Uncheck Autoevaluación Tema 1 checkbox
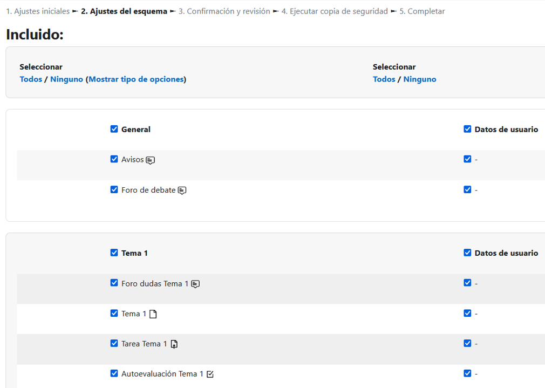Image resolution: width=545 pixels, height=388 pixels. coord(114,373)
